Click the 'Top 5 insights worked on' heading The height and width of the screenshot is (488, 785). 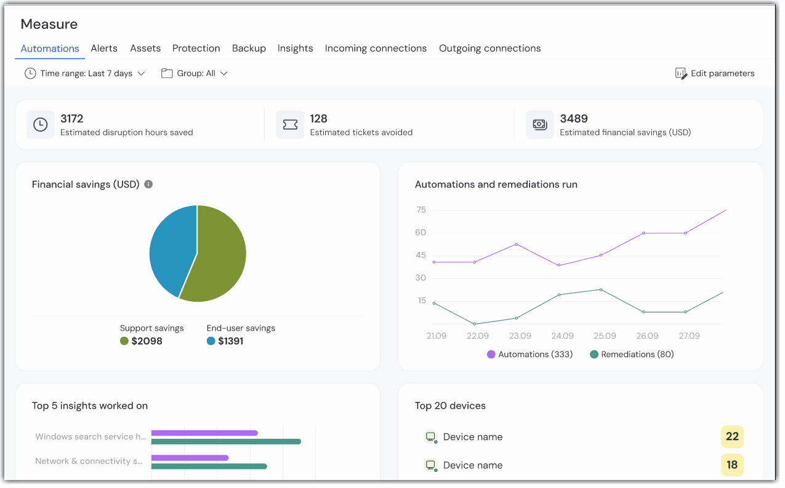click(90, 406)
